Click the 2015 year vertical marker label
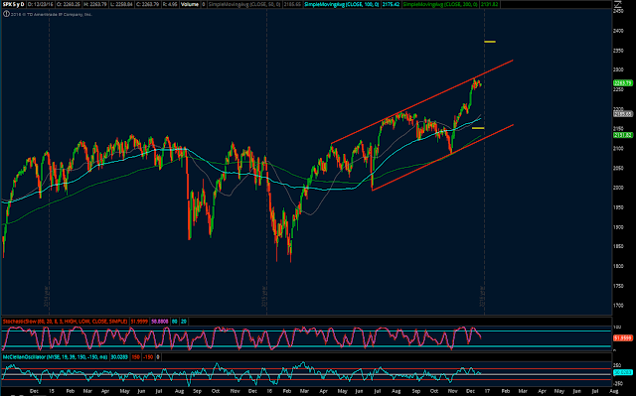The image size is (636, 396). point(264,297)
